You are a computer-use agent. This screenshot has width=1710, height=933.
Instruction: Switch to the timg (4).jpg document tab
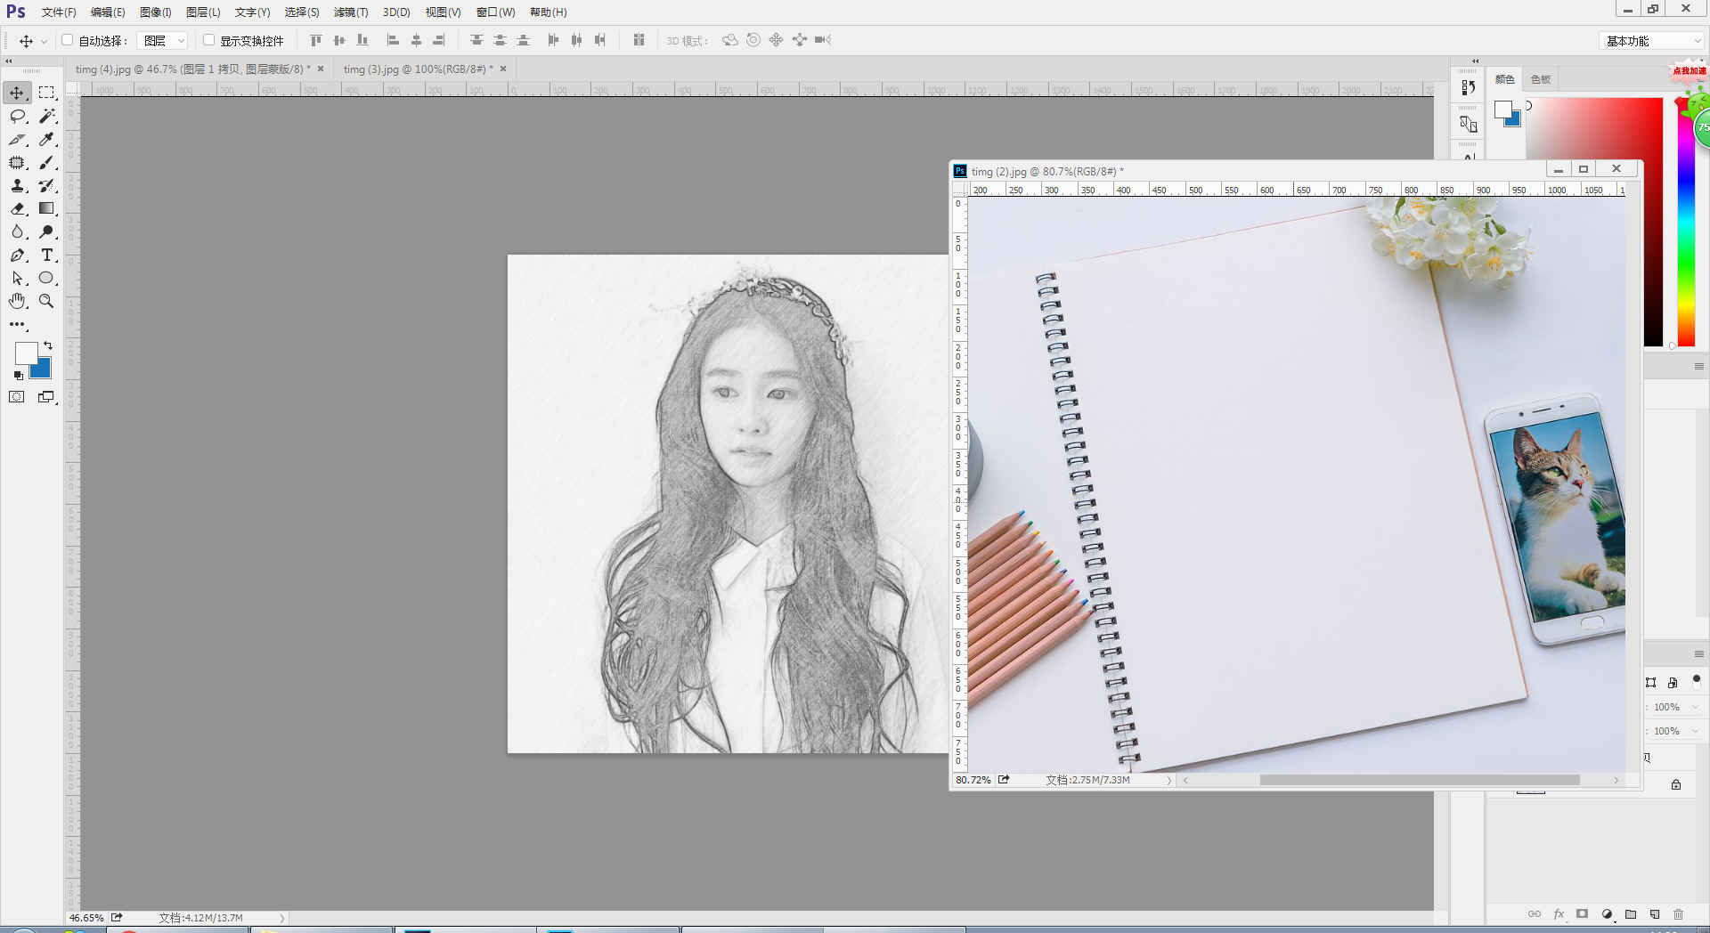192,69
